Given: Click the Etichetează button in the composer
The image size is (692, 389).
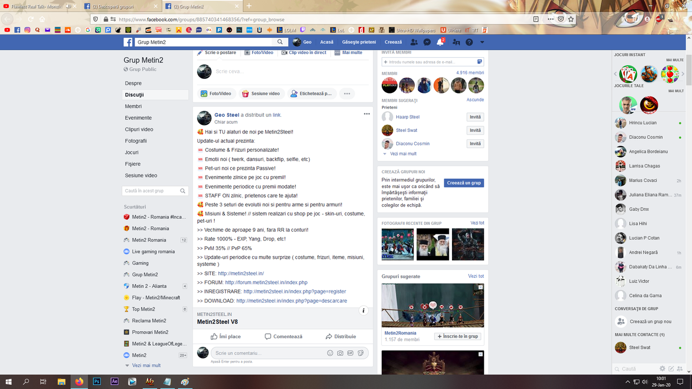Looking at the screenshot, I should tap(312, 93).
